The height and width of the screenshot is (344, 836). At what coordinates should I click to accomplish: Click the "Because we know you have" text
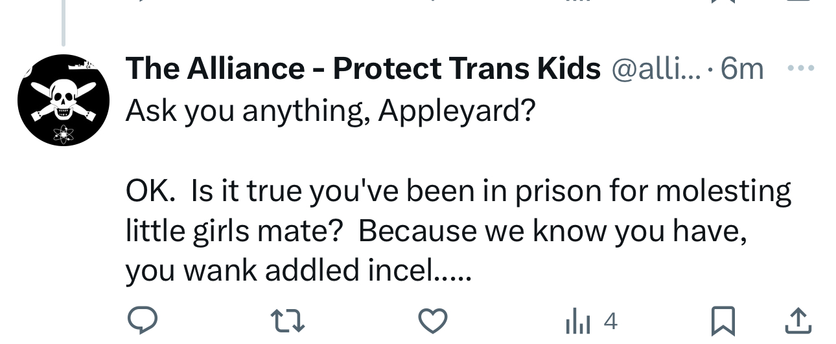coord(552,231)
